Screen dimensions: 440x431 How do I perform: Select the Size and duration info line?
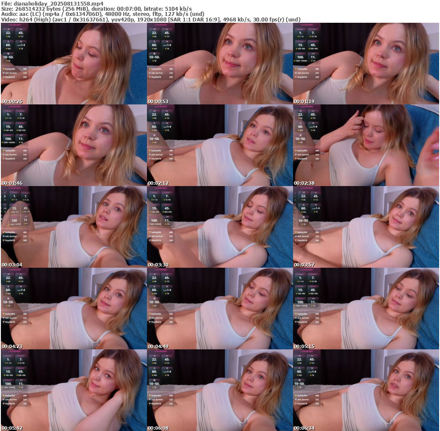pos(96,9)
